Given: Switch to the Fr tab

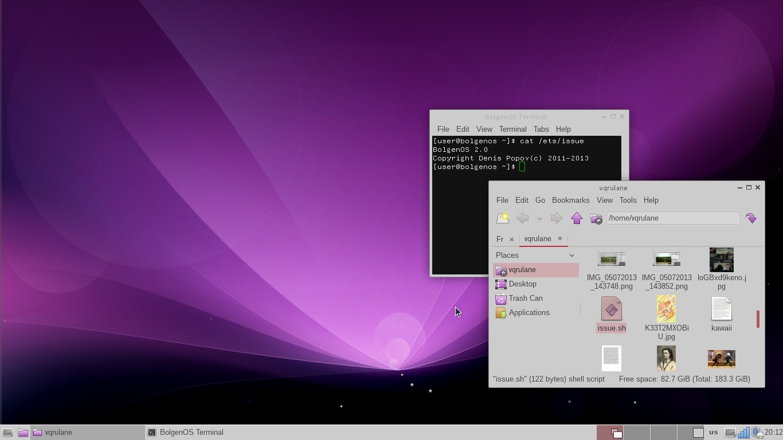Looking at the screenshot, I should (x=500, y=239).
